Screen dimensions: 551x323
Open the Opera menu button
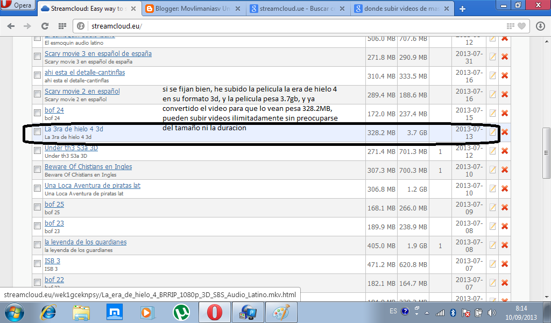coord(18,5)
